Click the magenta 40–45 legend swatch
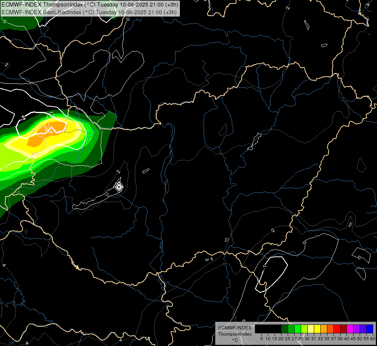This screenshot has height=346, width=377. [x=350, y=329]
